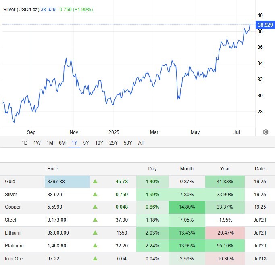Select the 1D time range

(25, 143)
